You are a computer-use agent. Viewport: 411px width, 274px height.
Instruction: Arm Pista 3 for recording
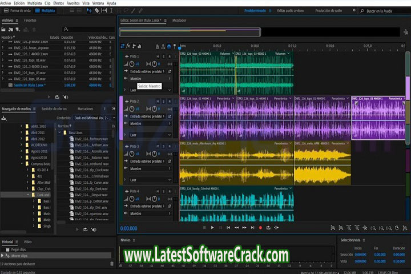coord(170,146)
